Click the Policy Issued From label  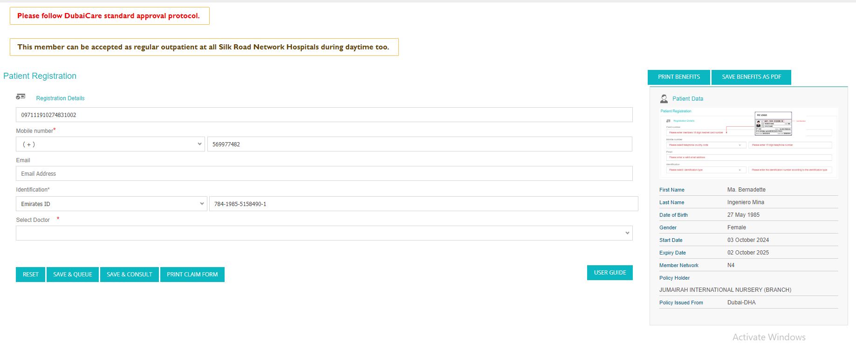[681, 303]
